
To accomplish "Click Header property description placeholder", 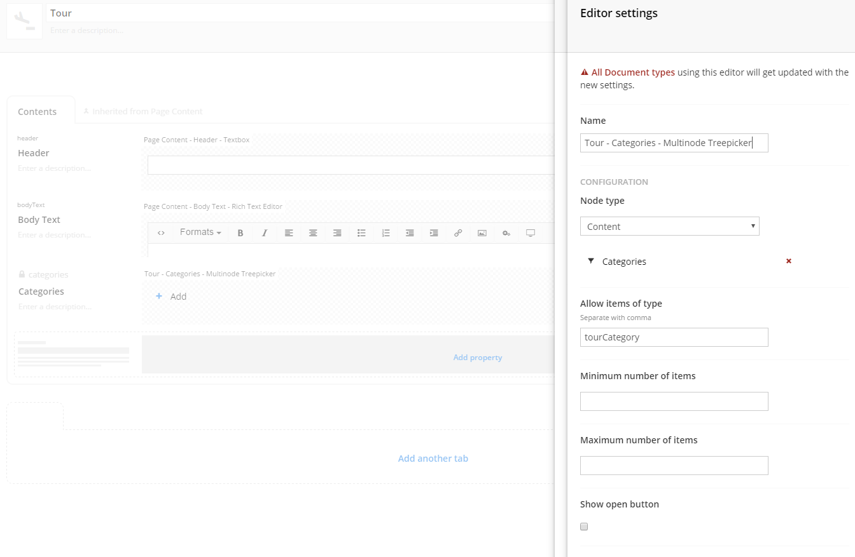I will click(55, 168).
